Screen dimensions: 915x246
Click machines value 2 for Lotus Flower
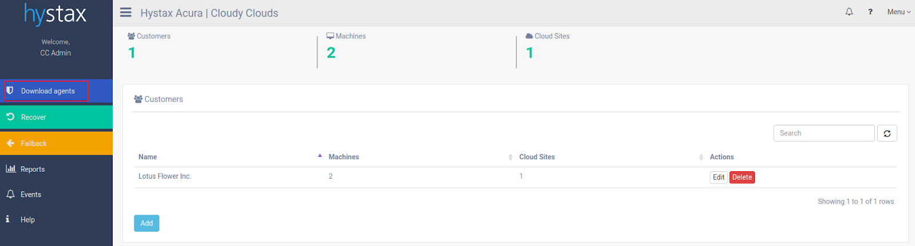tap(331, 176)
